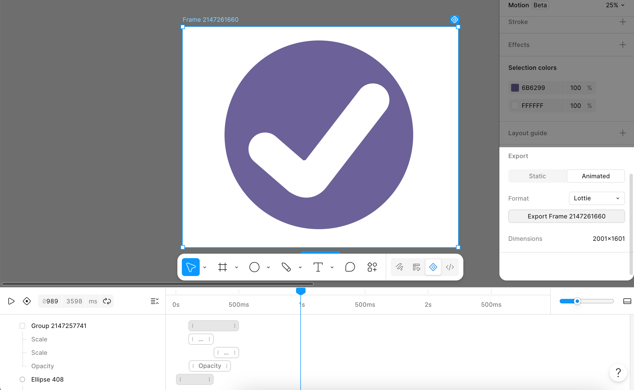Open Frame tool options dropdown
Screen dimensions: 634x390
(237, 267)
